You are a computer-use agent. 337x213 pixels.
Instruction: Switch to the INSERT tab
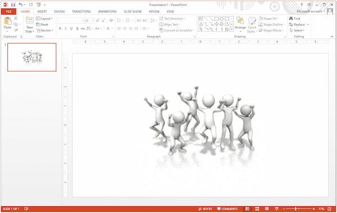[x=42, y=12]
